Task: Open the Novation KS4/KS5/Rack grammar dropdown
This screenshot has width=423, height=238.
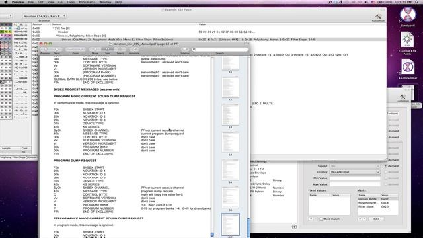Action: 44,16
